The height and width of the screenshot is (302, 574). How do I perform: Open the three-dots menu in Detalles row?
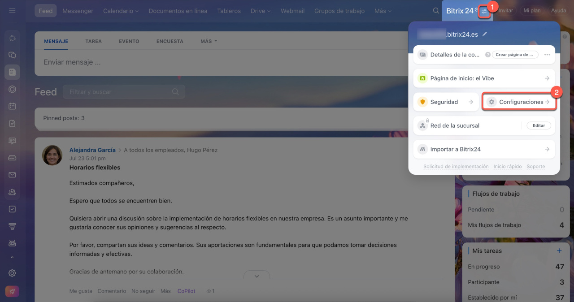point(547,55)
